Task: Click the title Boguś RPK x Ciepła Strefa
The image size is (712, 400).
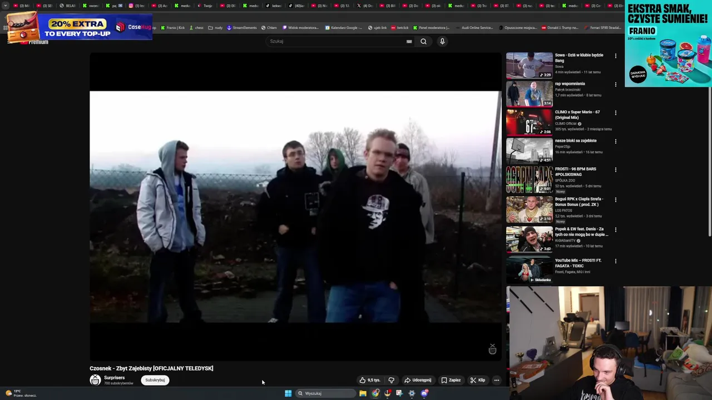Action: (578, 202)
